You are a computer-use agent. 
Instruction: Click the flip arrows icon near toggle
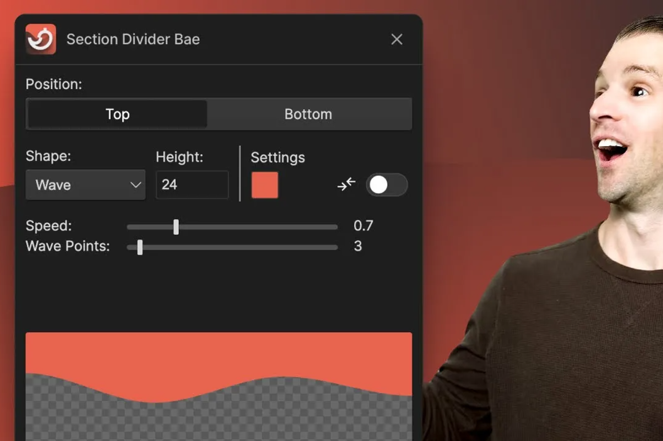coord(347,185)
